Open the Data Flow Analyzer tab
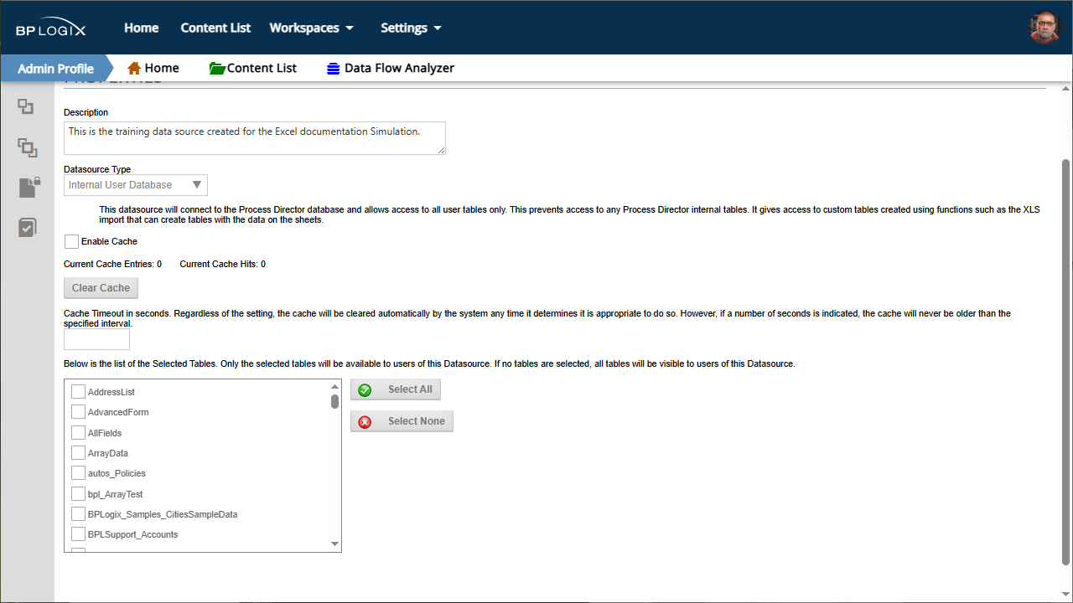The image size is (1073, 603). point(391,68)
